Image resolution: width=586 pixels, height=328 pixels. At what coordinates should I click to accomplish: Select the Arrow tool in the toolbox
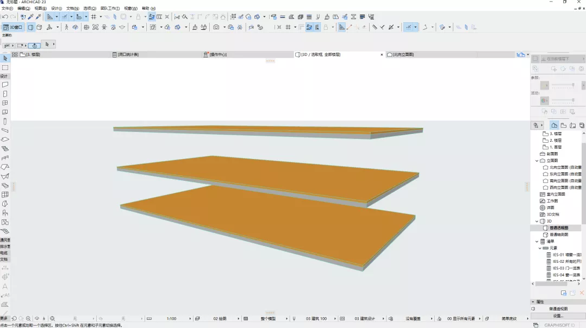point(5,58)
